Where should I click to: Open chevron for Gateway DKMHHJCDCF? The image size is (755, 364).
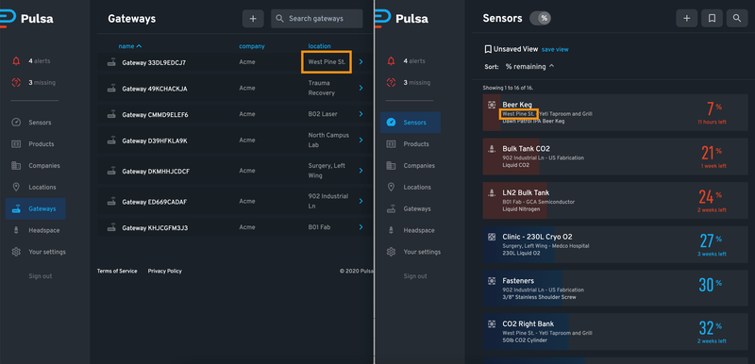coord(361,171)
